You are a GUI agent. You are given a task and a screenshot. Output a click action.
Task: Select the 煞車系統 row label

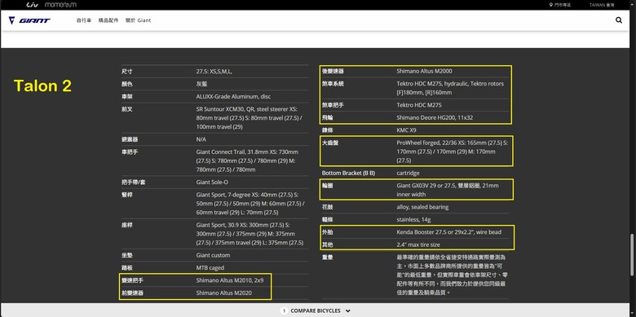(333, 83)
